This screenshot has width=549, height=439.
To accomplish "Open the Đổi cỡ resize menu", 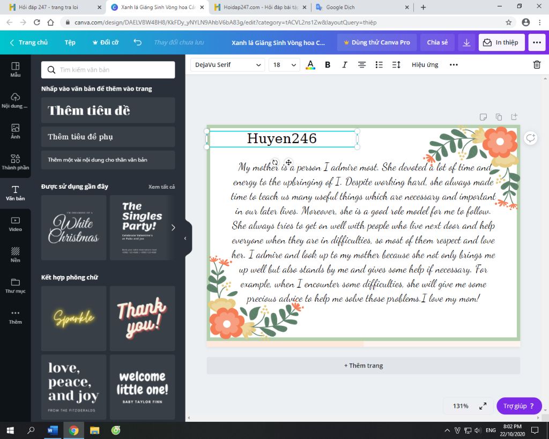I will (106, 42).
